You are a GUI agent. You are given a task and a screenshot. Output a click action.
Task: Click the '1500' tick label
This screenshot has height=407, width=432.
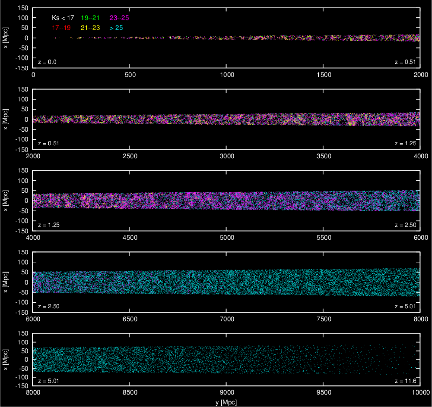coord(324,75)
